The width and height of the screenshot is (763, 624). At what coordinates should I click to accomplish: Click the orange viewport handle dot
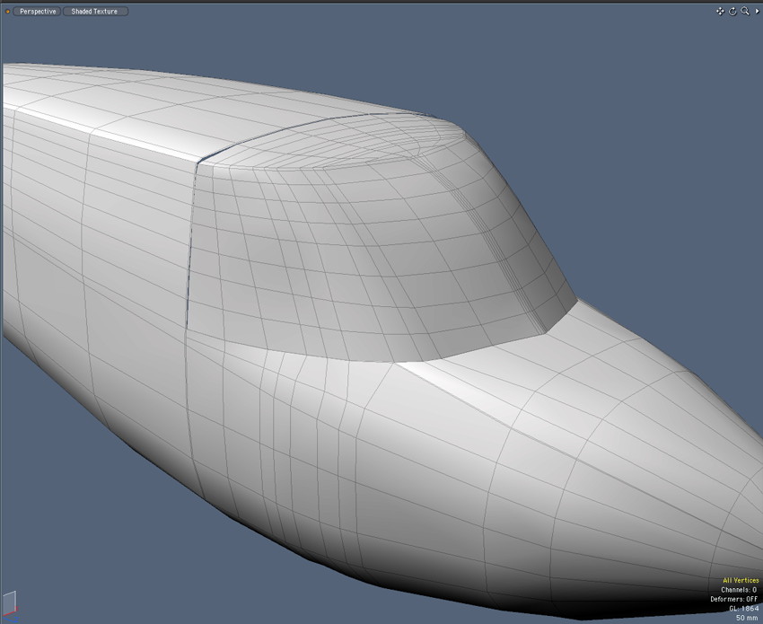tap(8, 12)
